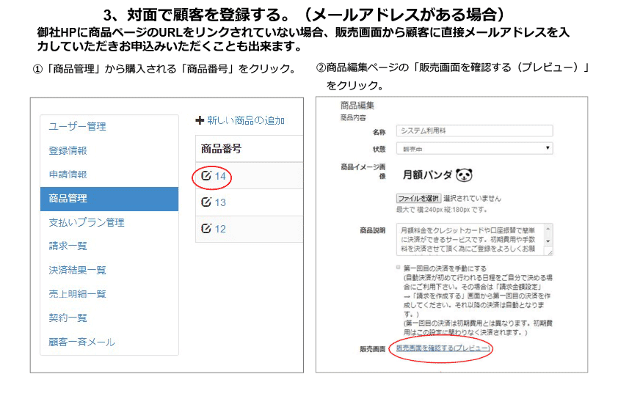This screenshot has width=618, height=396.
Task: Select 商品管理 in the sidebar menu
Action: click(68, 198)
